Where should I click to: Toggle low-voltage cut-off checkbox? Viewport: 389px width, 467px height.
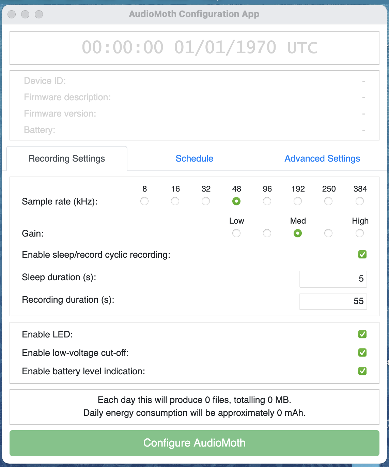[362, 352]
